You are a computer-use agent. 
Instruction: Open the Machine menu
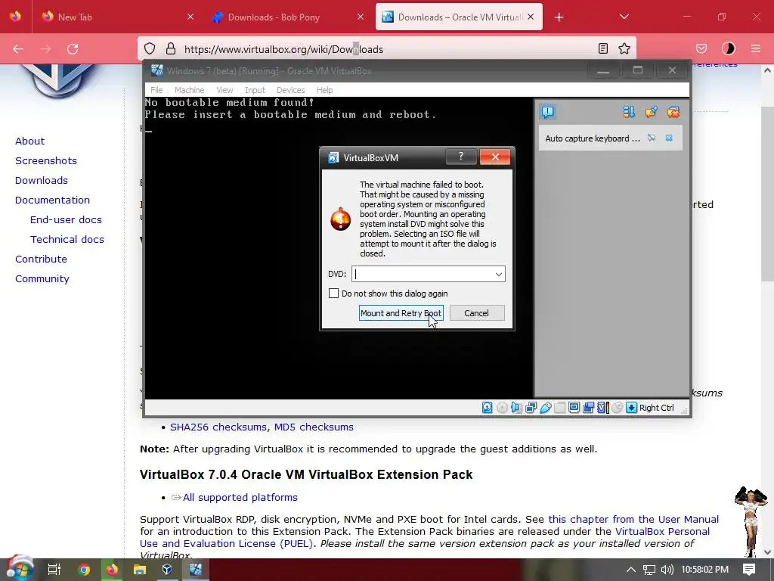[x=189, y=90]
